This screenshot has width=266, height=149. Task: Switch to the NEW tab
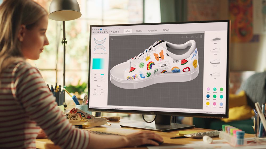click(x=128, y=31)
